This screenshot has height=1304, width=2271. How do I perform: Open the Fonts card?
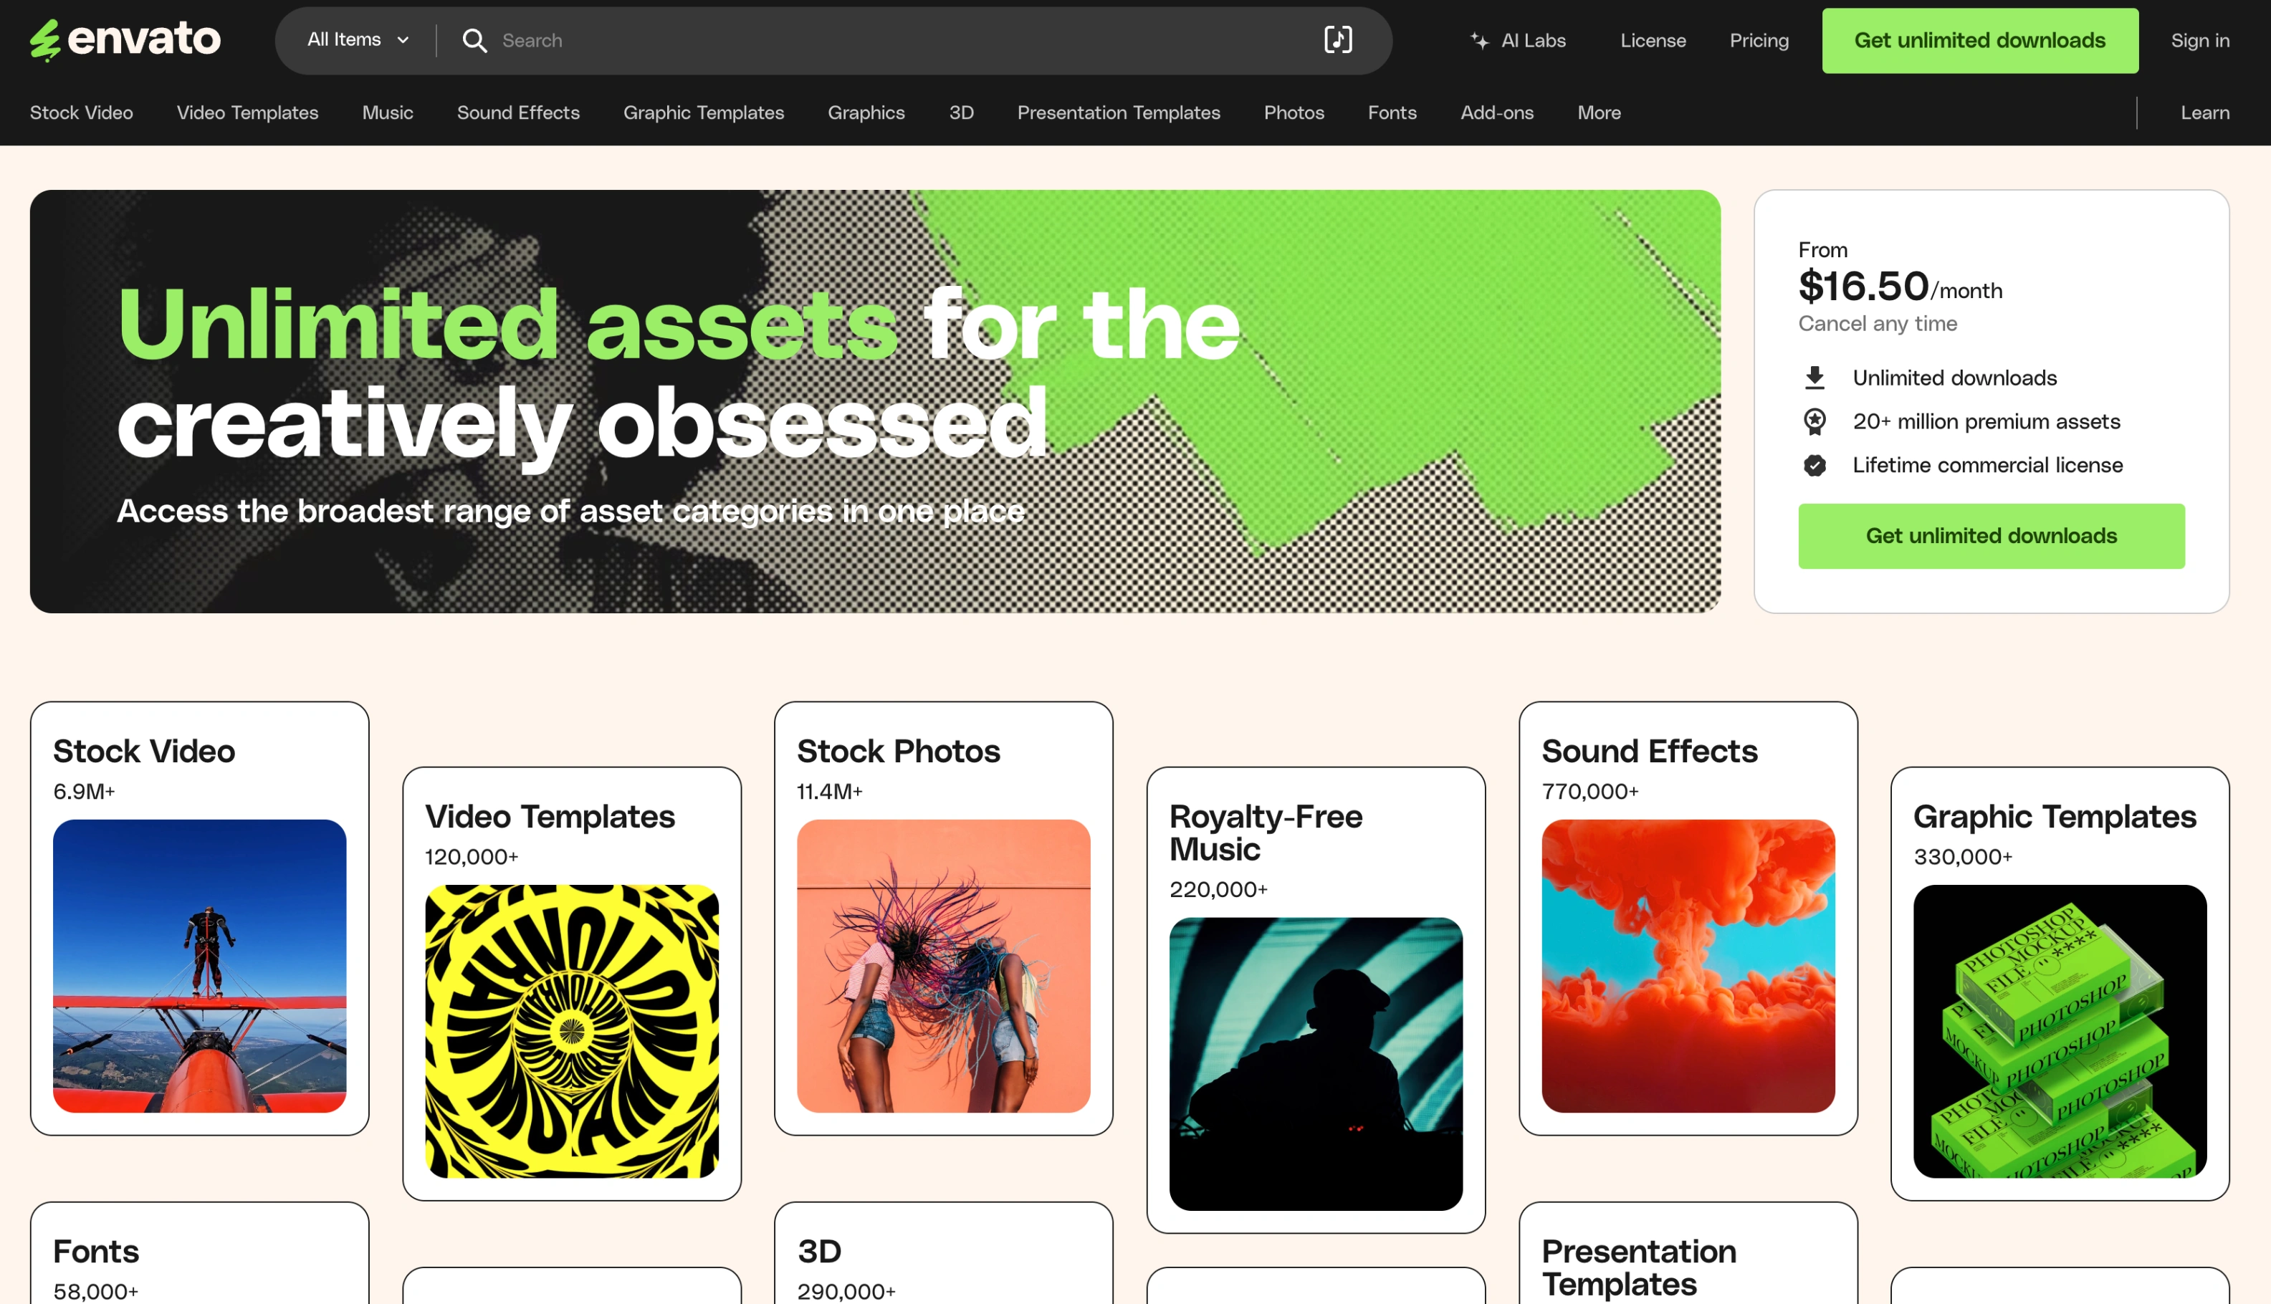coord(200,1254)
